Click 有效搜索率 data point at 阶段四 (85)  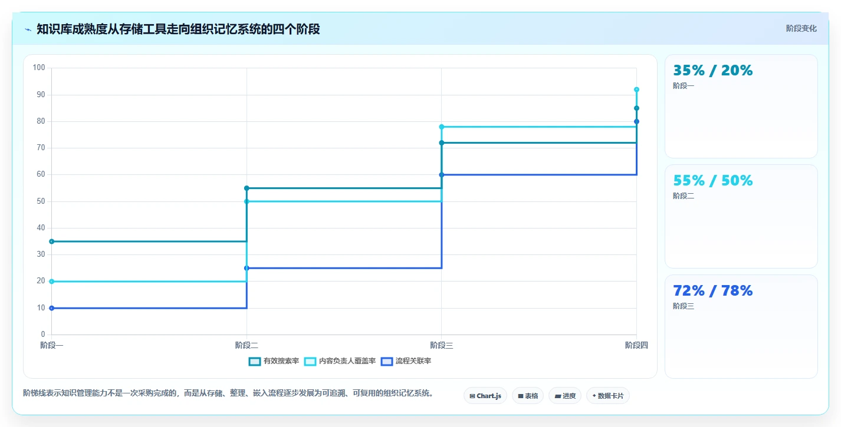click(636, 108)
